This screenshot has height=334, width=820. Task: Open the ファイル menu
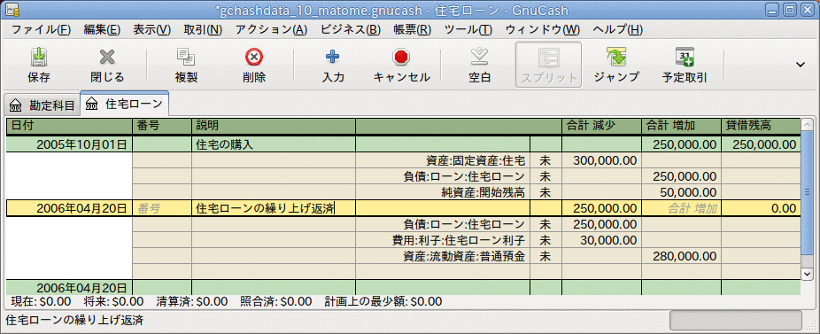pyautogui.click(x=41, y=29)
